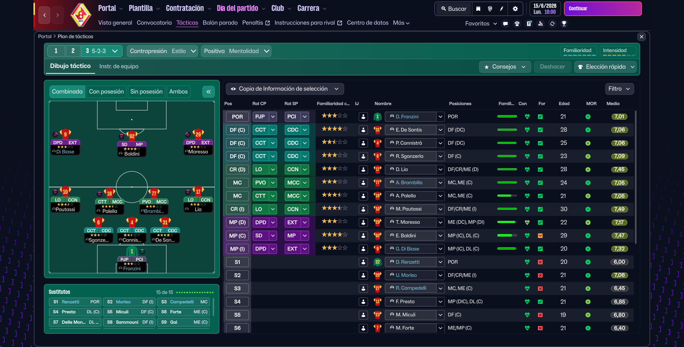Viewport: 684px width, 347px height.
Task: Click the bookmark icon next to Buscar
Action: click(478, 9)
